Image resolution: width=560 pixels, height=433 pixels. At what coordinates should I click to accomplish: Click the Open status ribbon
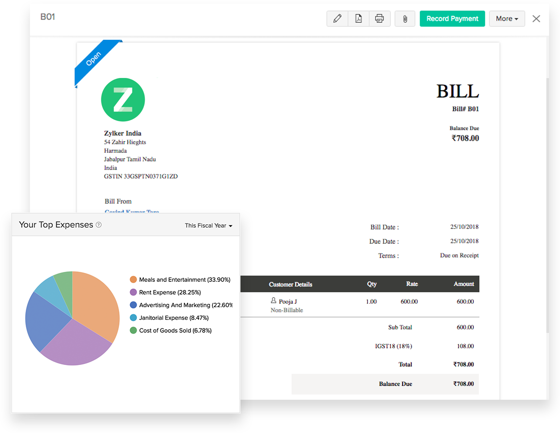coord(94,58)
